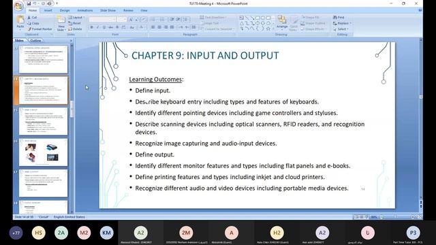Delete the slide using Delete button
The image size is (436, 245).
tap(75, 29)
